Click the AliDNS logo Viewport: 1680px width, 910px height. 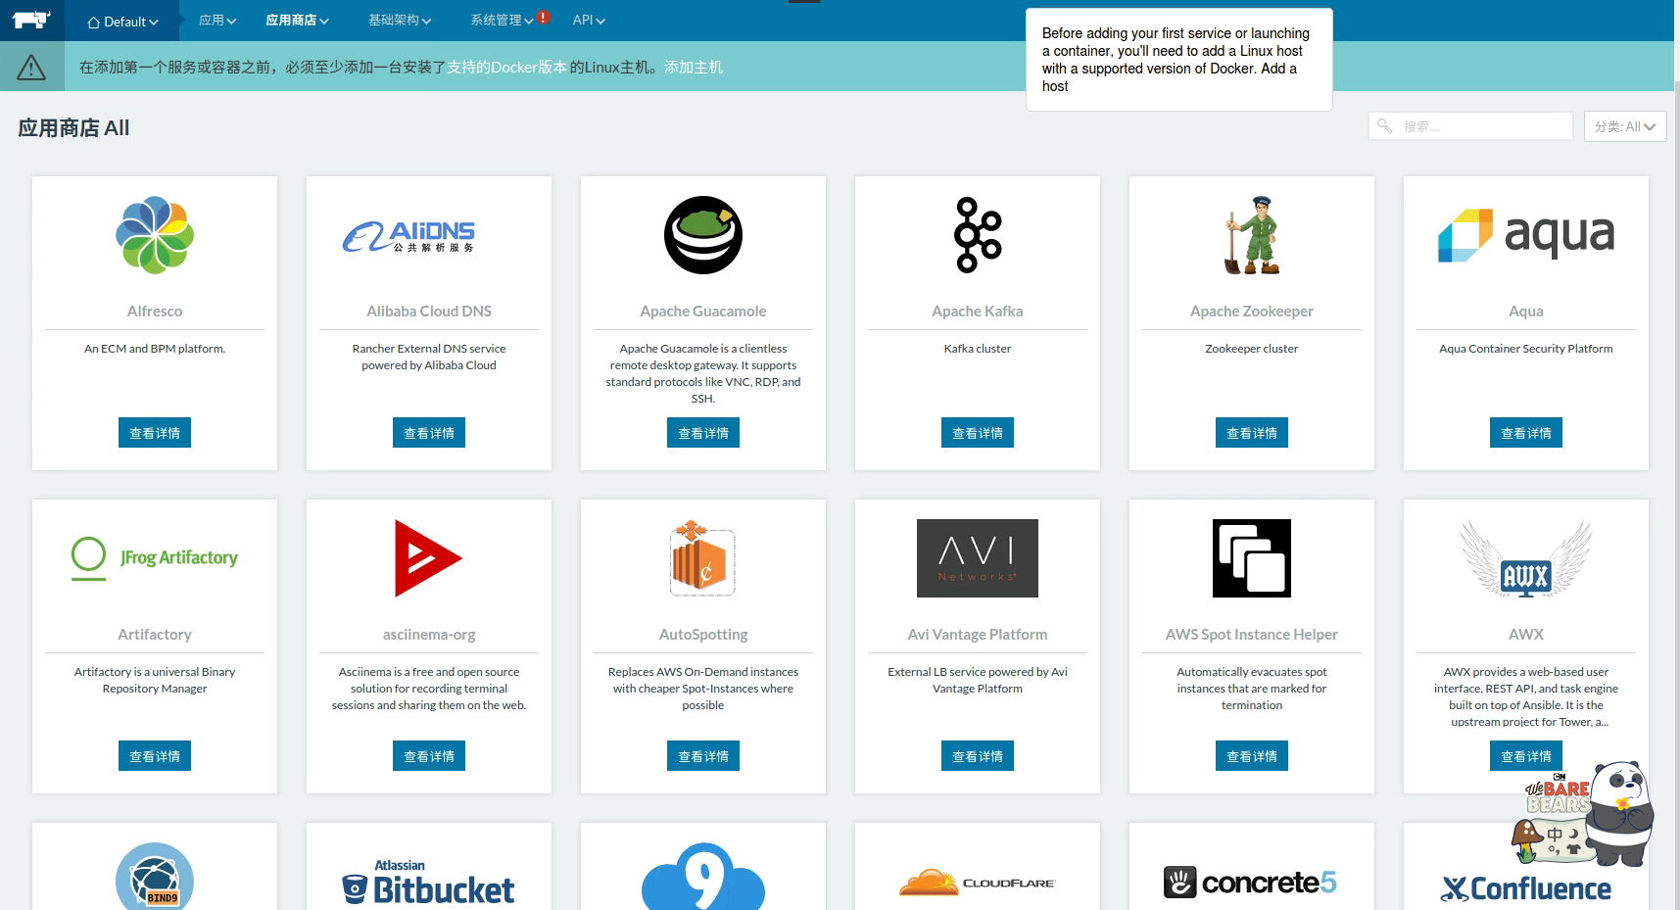click(409, 236)
